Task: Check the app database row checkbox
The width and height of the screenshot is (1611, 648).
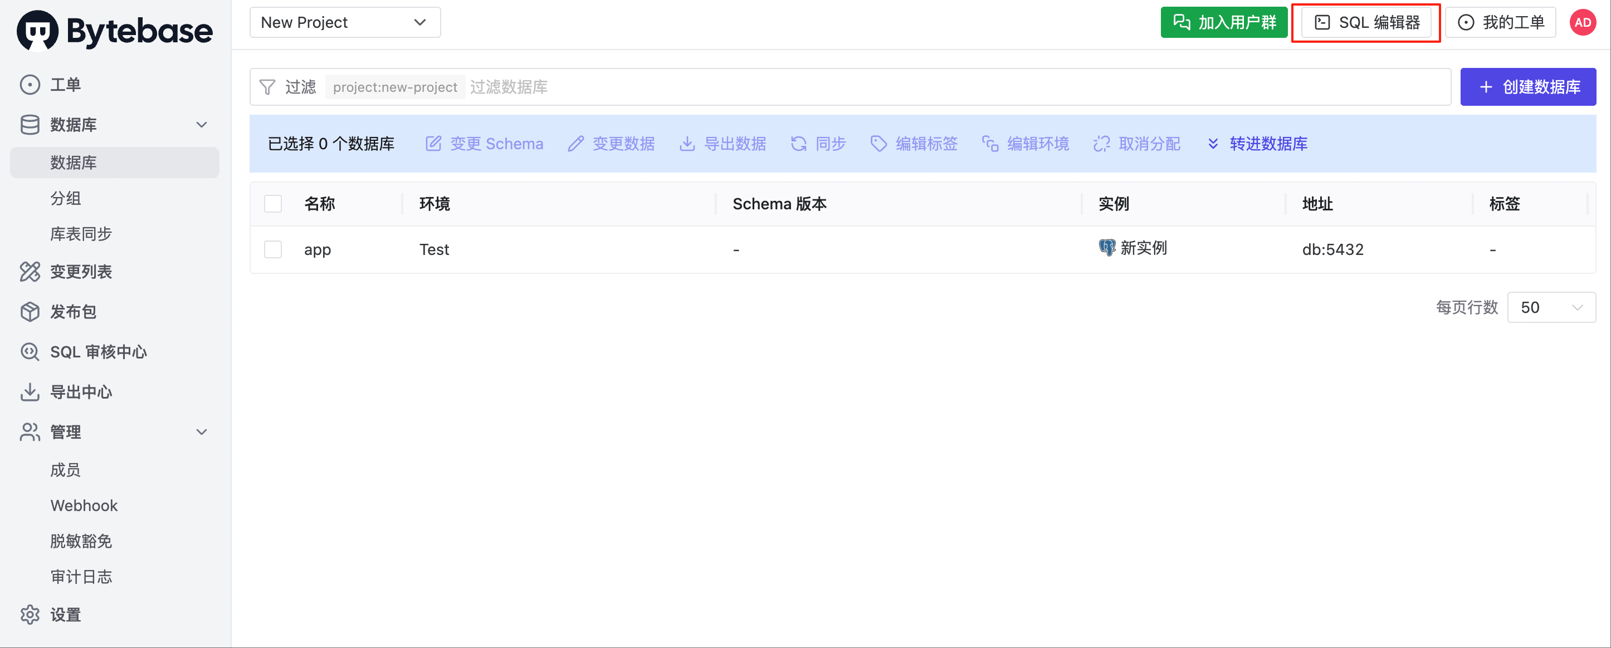Action: click(272, 249)
